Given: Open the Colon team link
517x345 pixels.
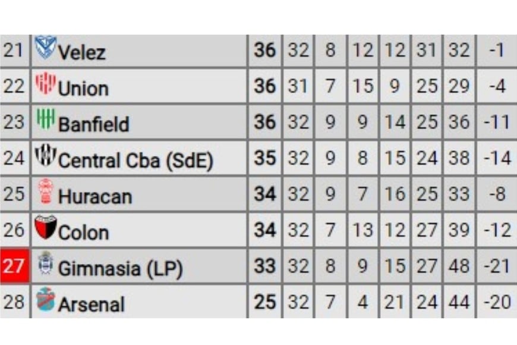Looking at the screenshot, I should 83,232.
